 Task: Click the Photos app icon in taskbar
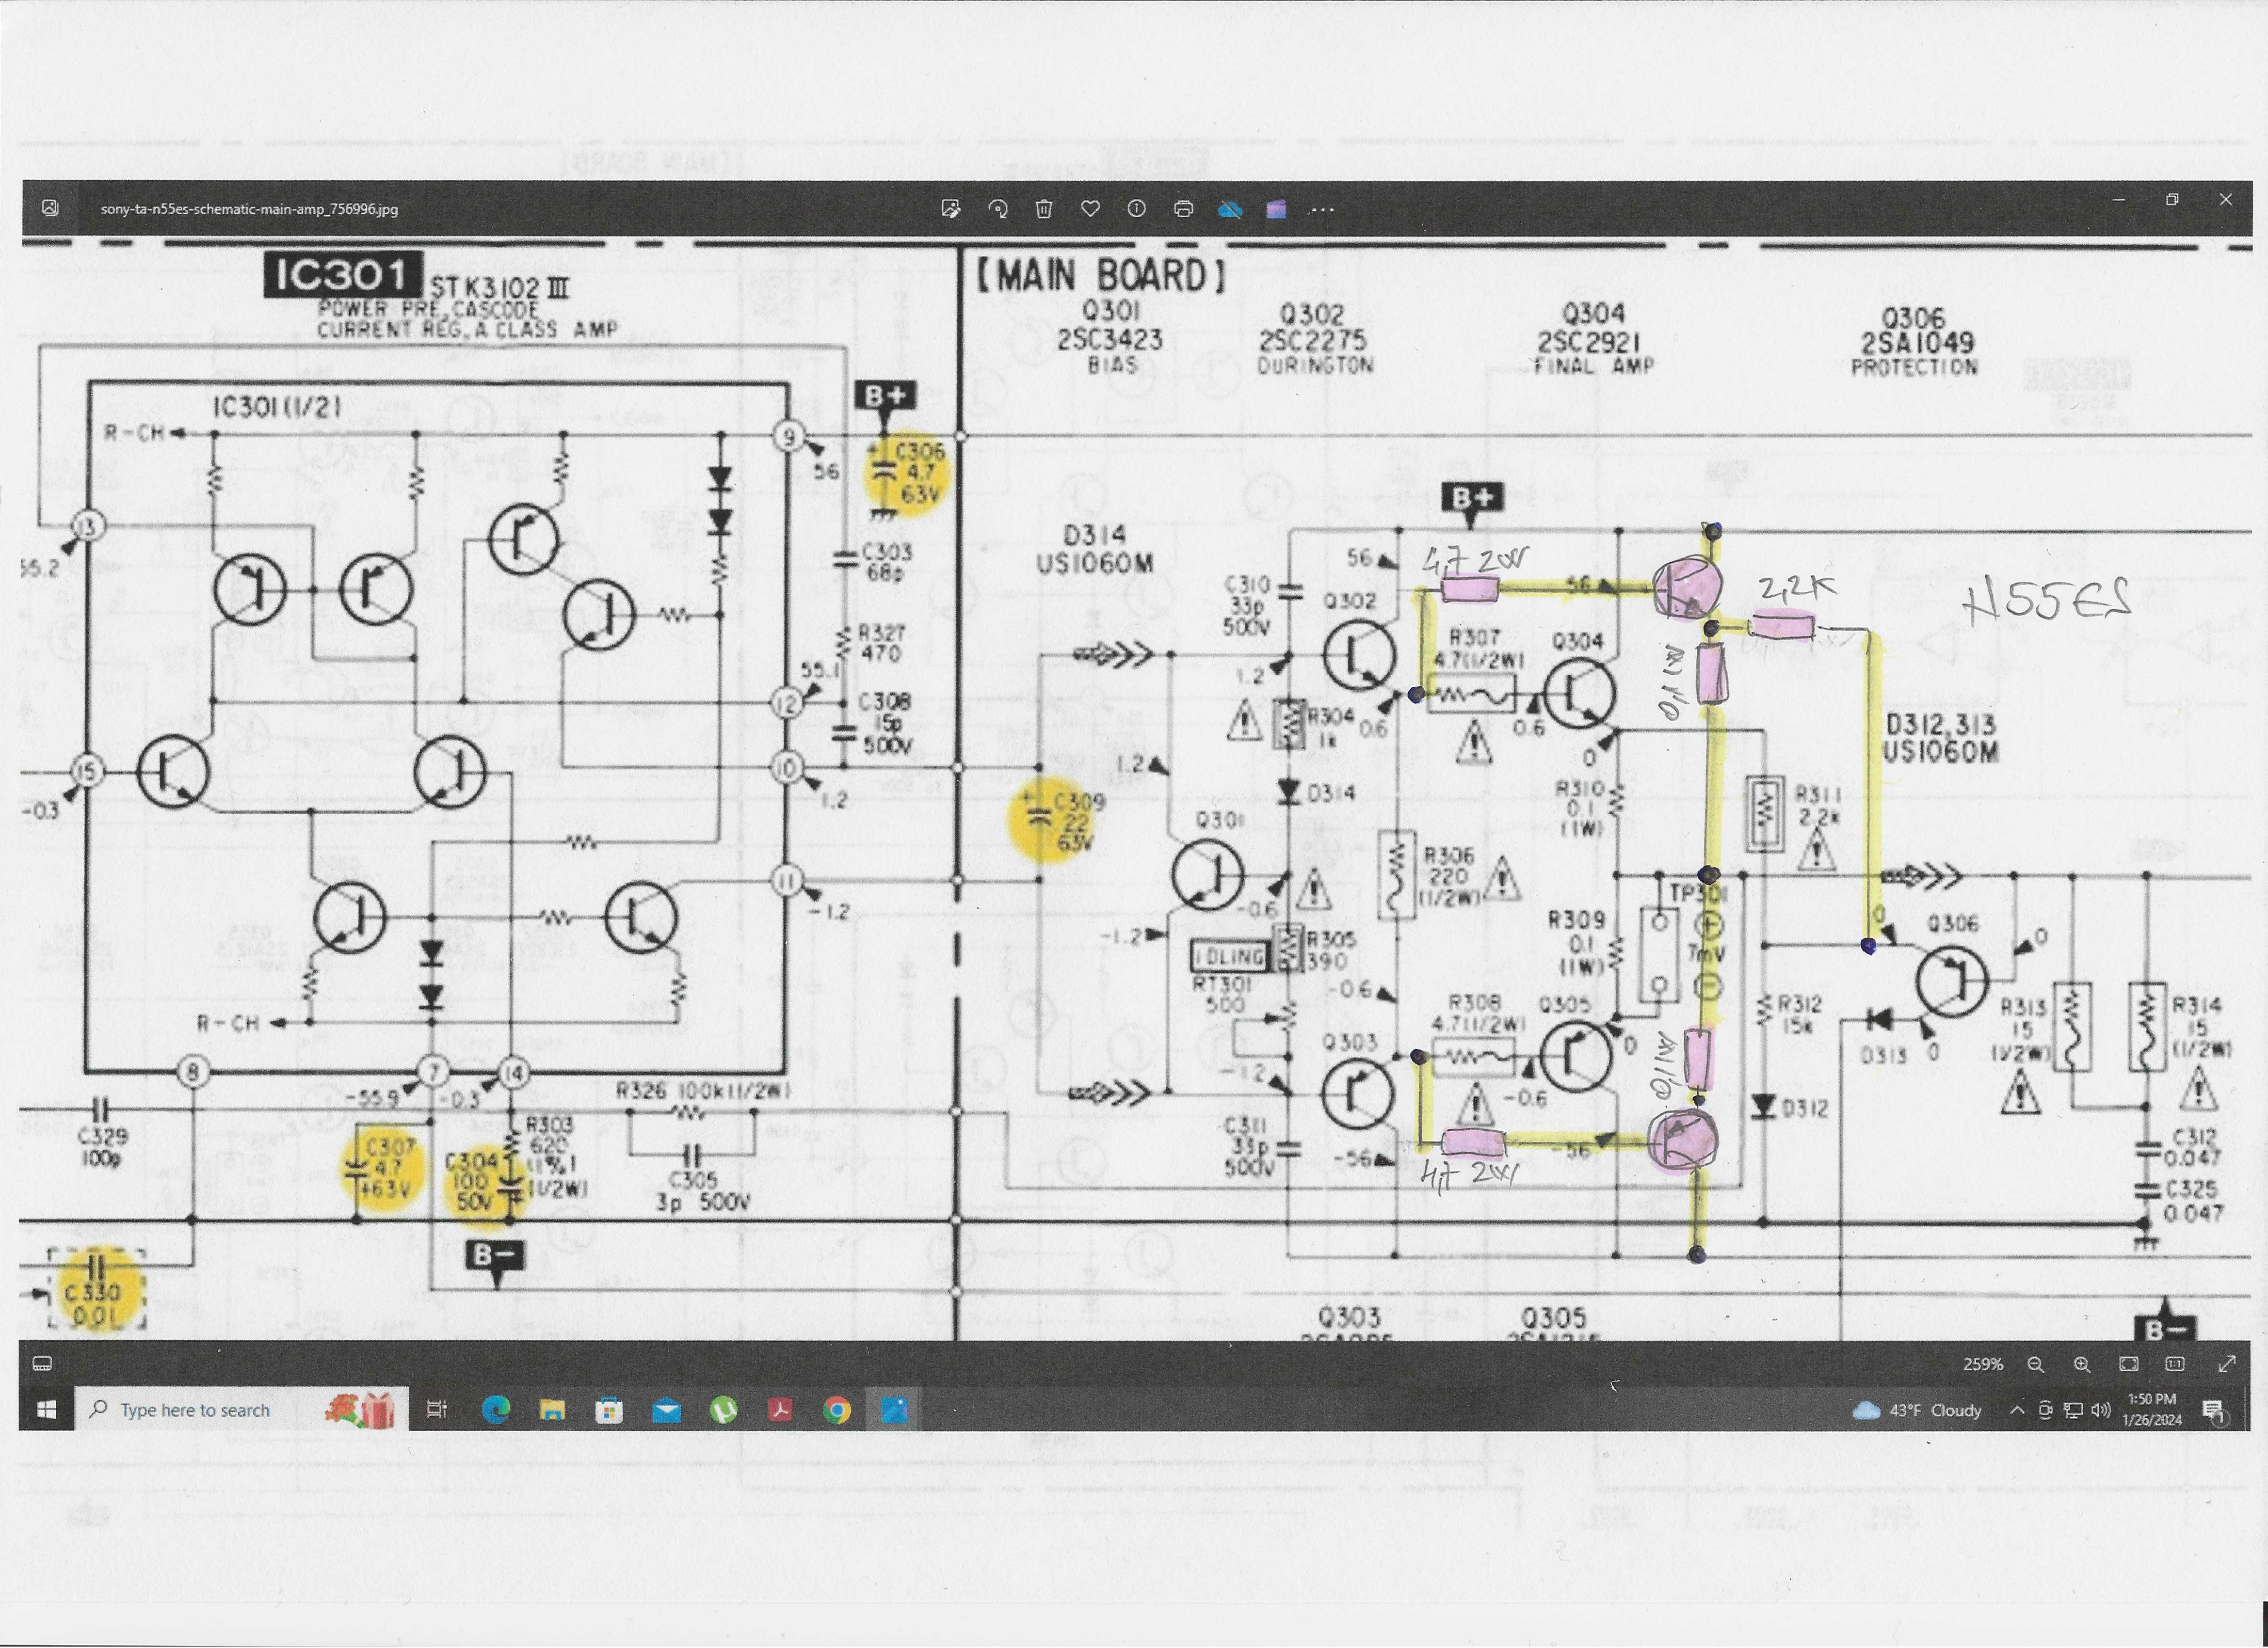(x=894, y=1410)
